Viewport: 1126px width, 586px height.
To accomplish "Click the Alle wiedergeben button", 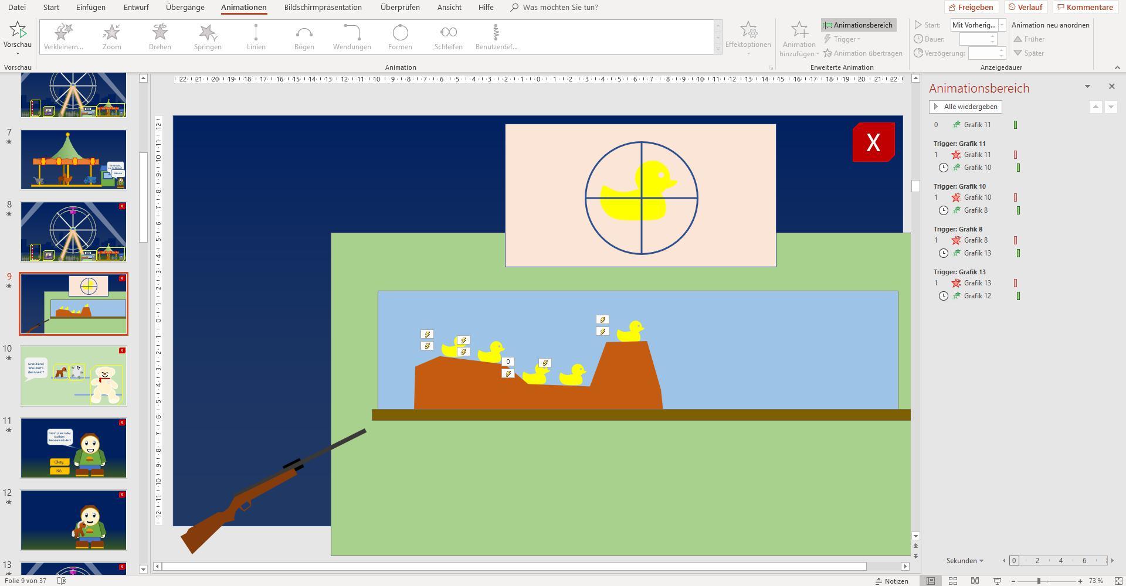I will tap(965, 106).
